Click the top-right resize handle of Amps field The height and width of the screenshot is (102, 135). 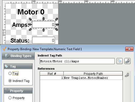57,19
